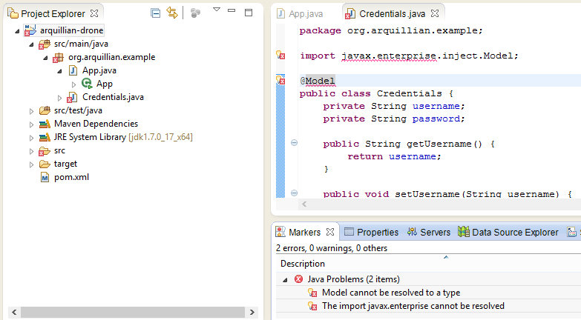Select 'import javax.enterprise cannot be resolved' error
Viewport: 581px width, 320px height.
coord(413,306)
